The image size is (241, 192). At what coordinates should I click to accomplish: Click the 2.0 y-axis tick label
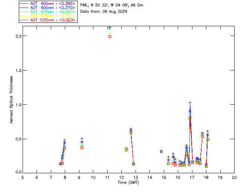pos(18,36)
